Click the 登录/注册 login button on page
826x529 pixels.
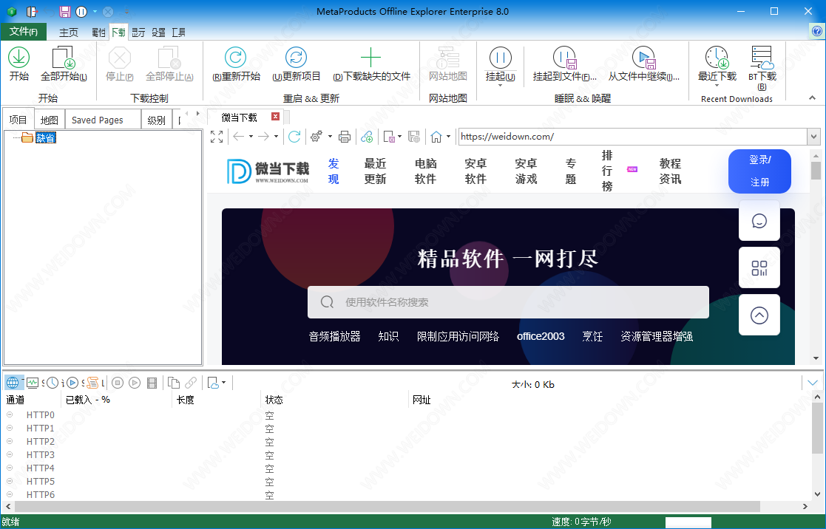click(759, 171)
